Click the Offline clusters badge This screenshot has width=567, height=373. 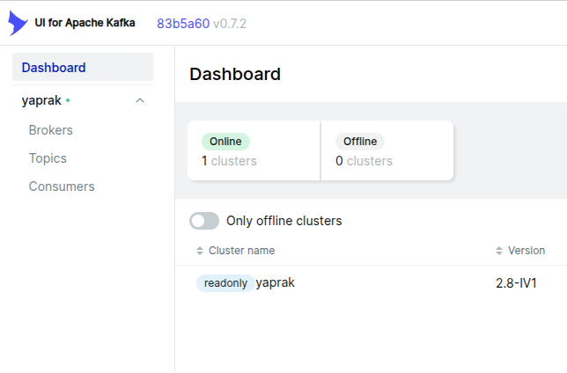[x=360, y=142]
